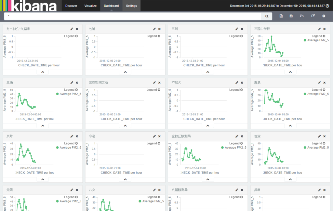This screenshot has height=211, width=333.
Task: Remove the 三川 panel
Action: [x=242, y=29]
